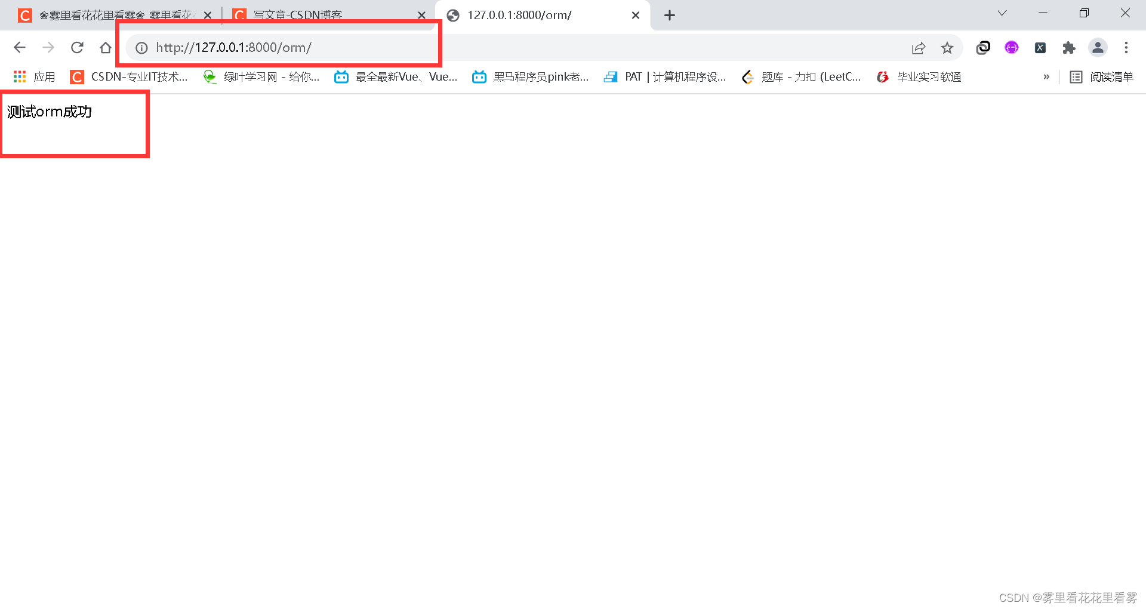Open the spiral extension icon
The width and height of the screenshot is (1146, 609).
click(x=983, y=48)
